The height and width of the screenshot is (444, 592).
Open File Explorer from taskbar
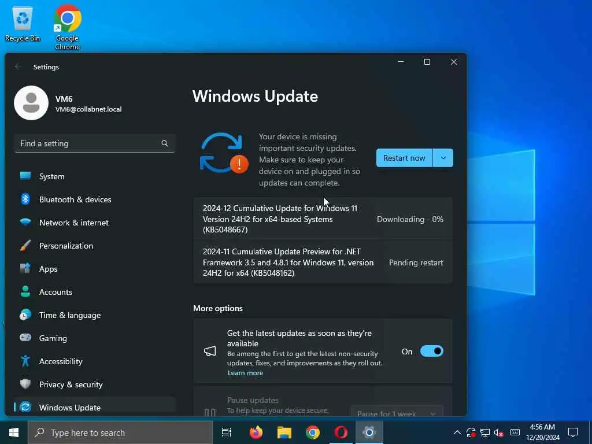(284, 432)
